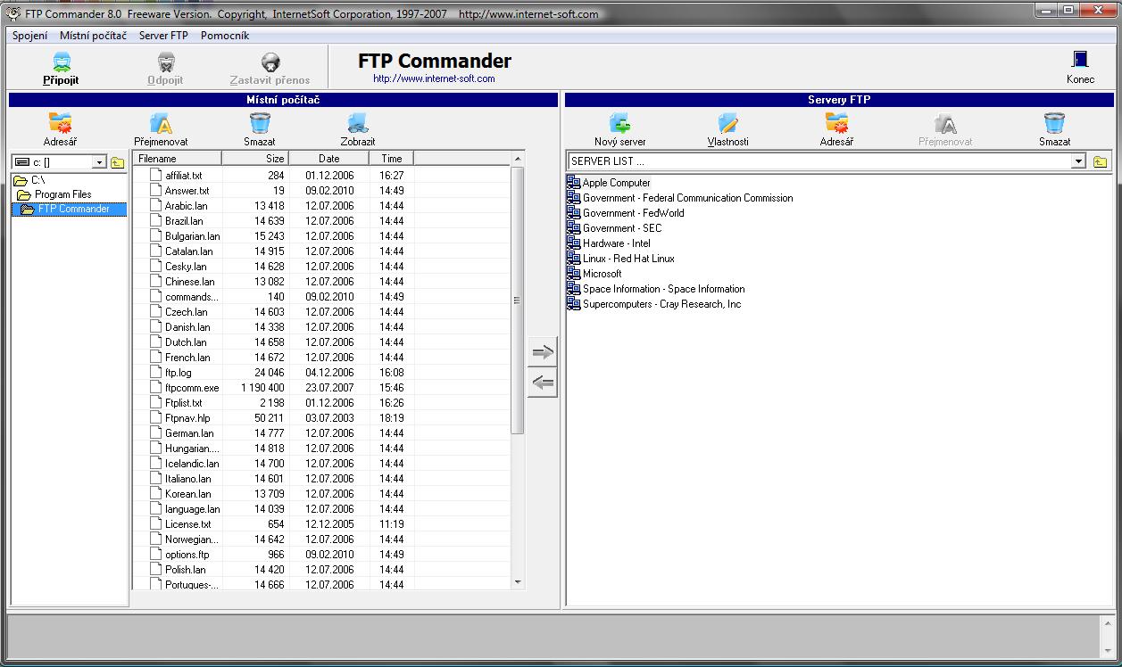Select Supercomputers - Cray Research, Inc server

[x=661, y=304]
